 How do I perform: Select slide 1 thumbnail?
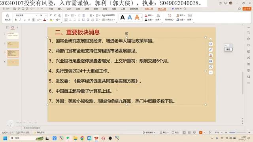coord(13,36)
